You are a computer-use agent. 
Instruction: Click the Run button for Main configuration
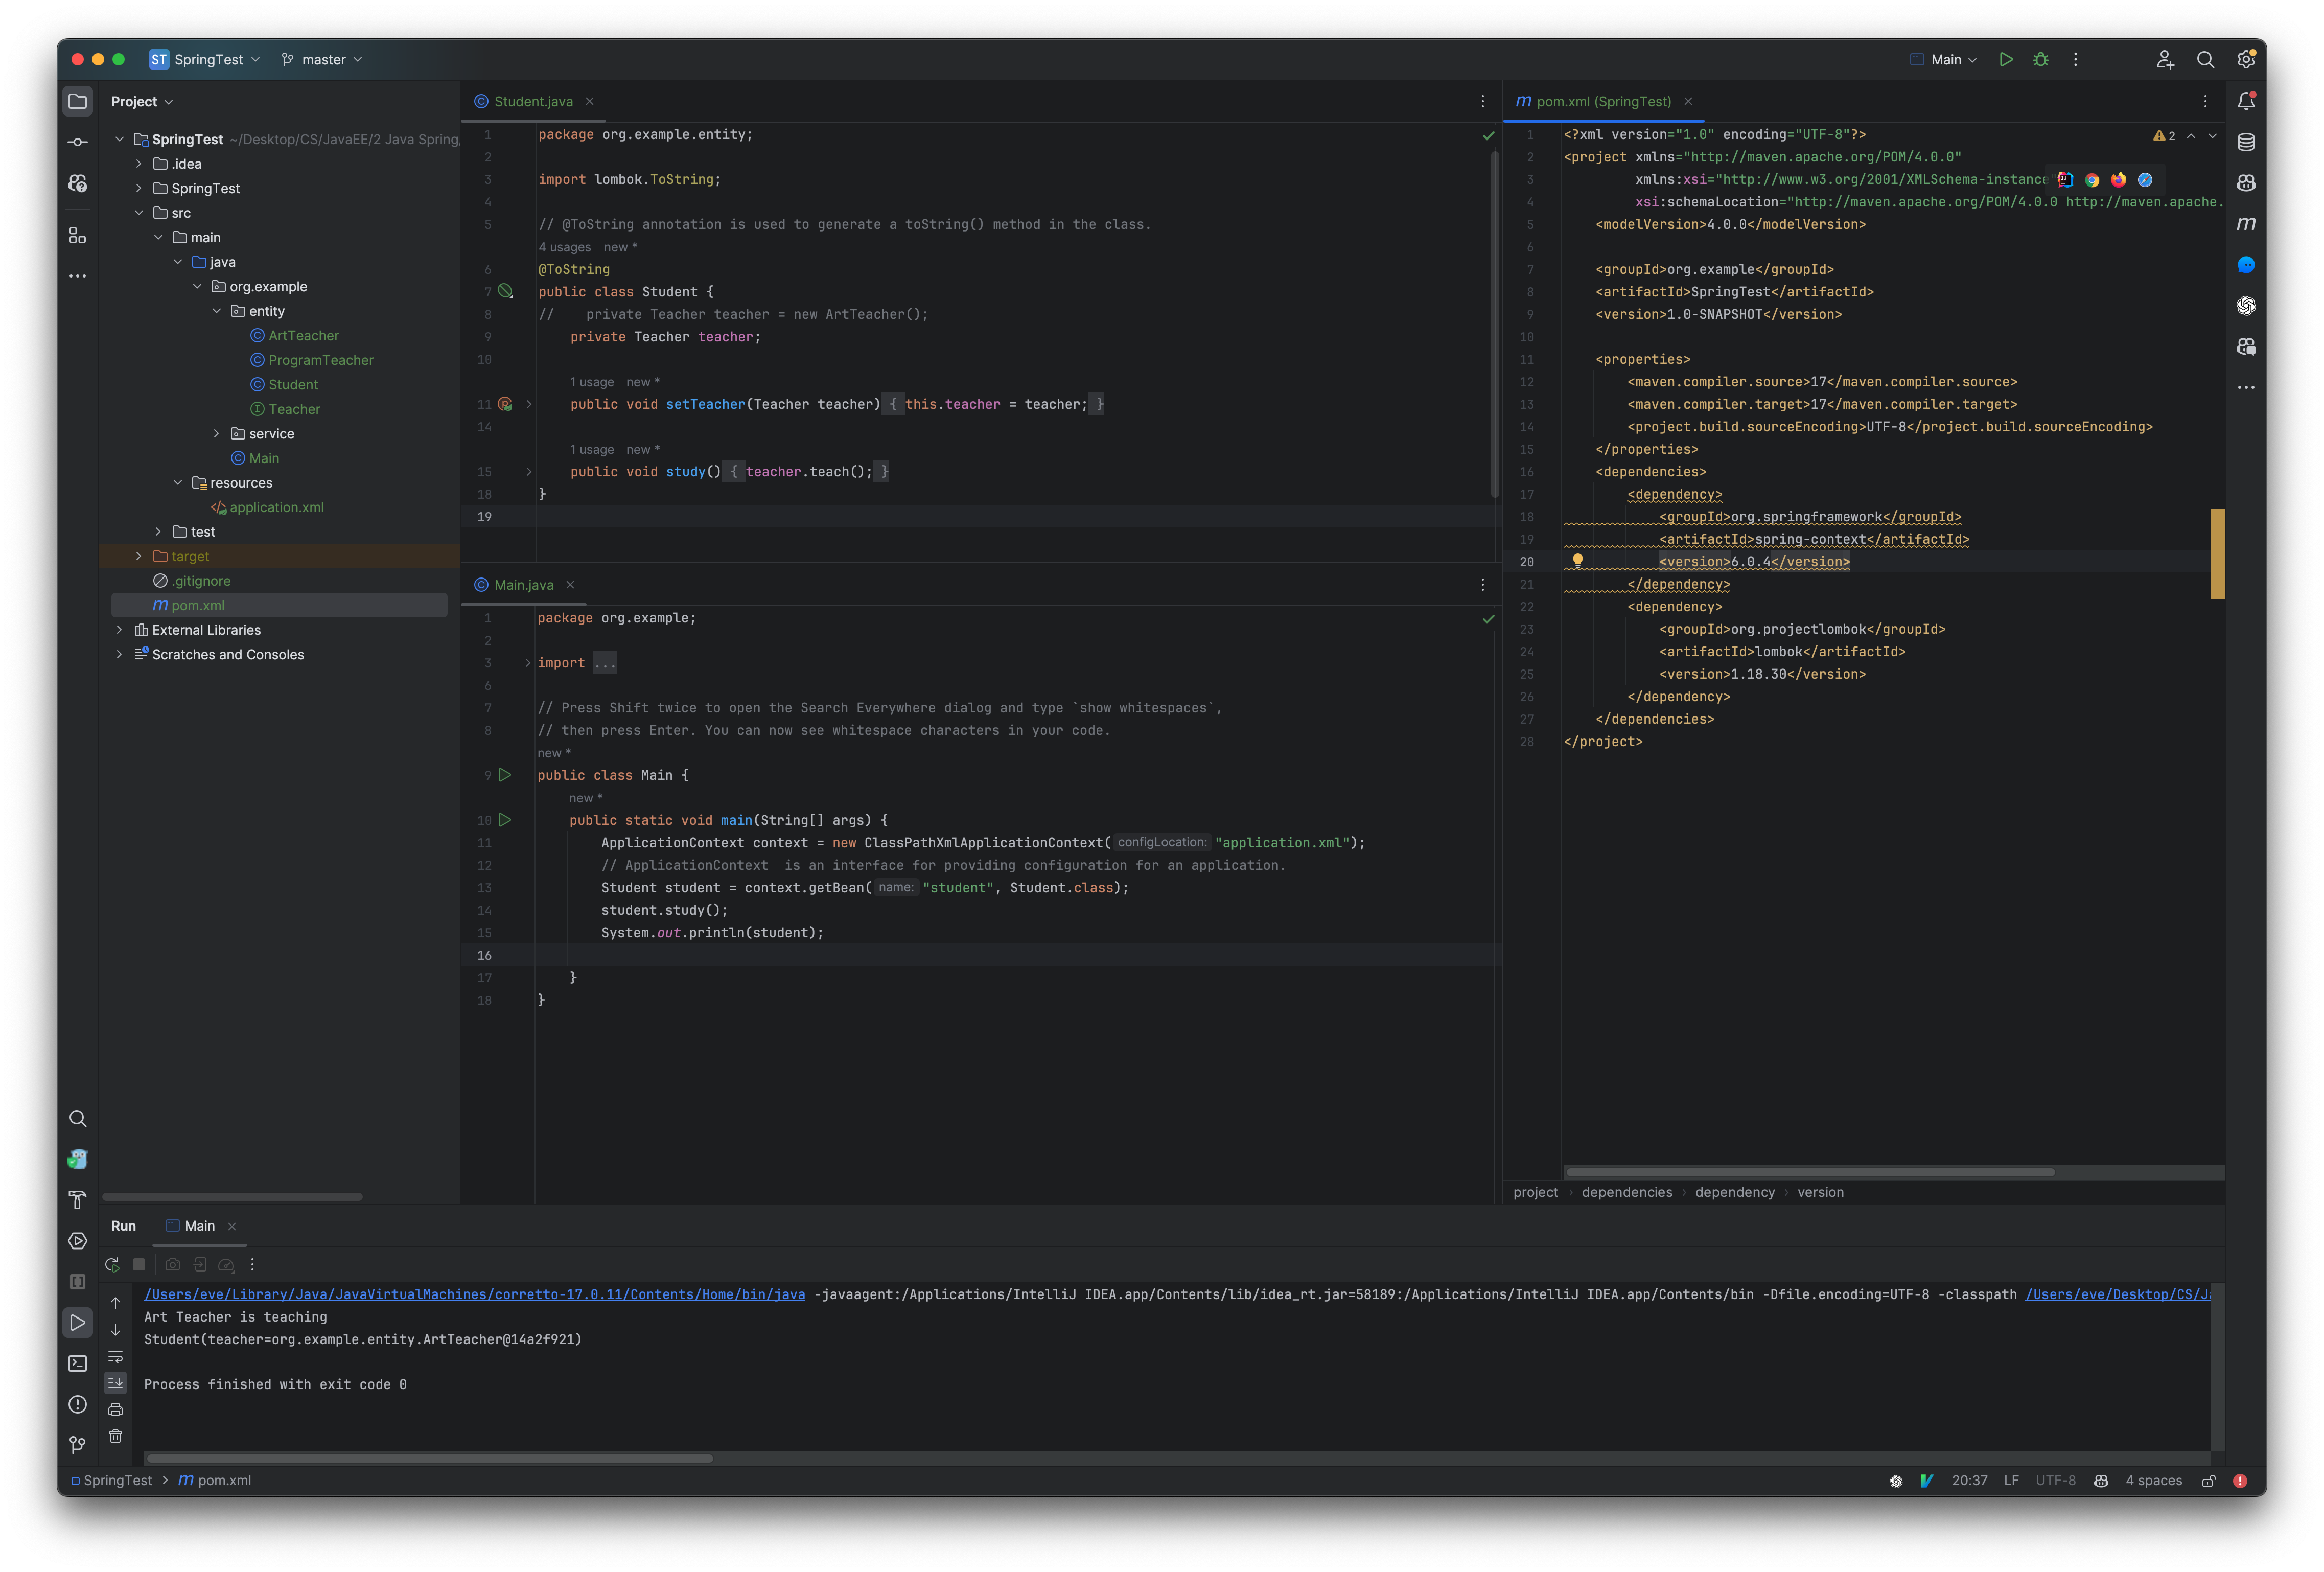coord(2005,59)
